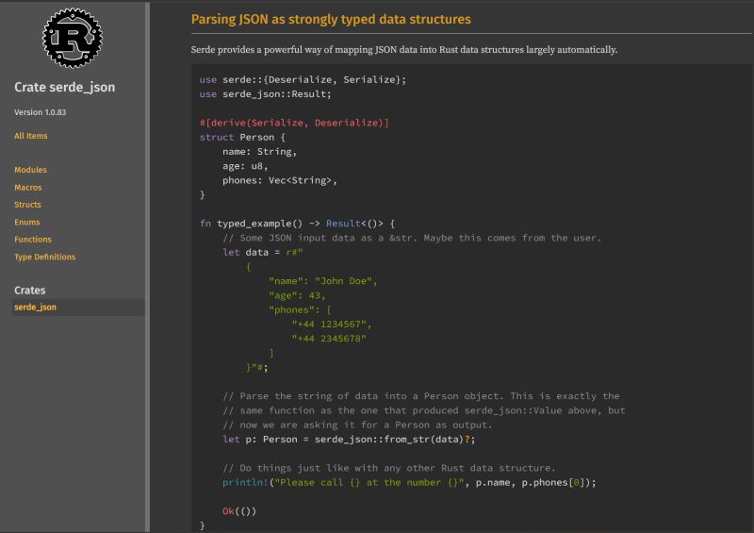Click the 'let data = r#"' line

click(x=262, y=252)
